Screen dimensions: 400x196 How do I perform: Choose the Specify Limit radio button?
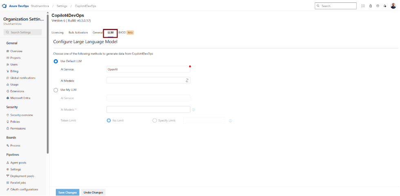coord(155,121)
